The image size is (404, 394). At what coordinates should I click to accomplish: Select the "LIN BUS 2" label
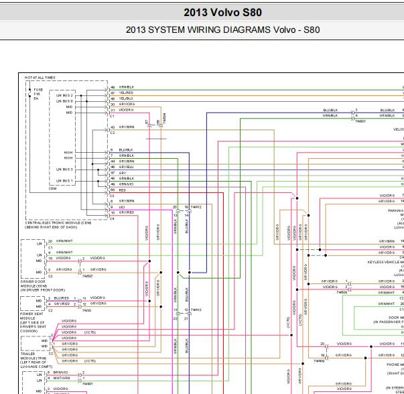tap(65, 95)
